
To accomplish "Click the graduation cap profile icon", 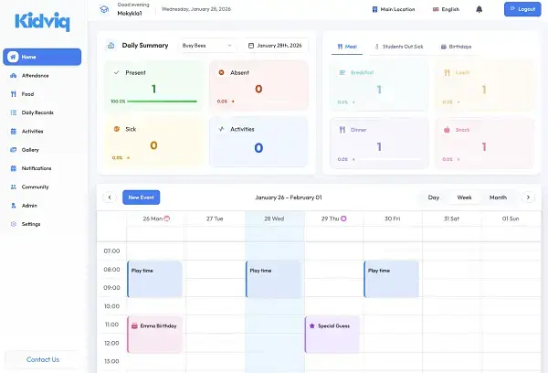I will [103, 9].
